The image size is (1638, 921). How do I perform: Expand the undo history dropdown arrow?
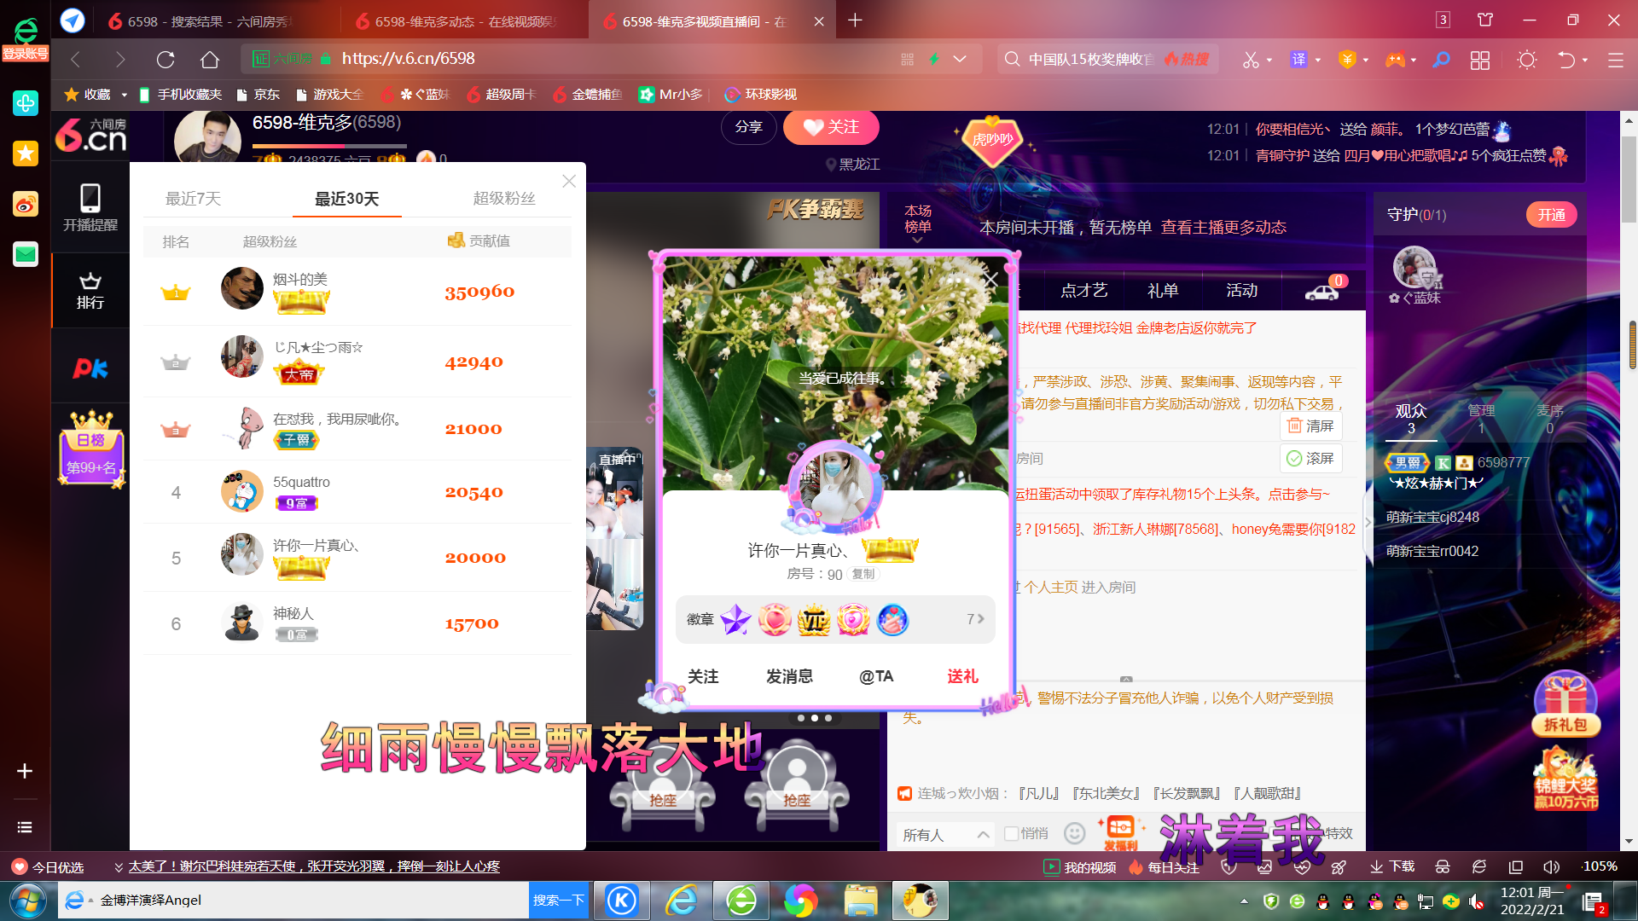1585,60
